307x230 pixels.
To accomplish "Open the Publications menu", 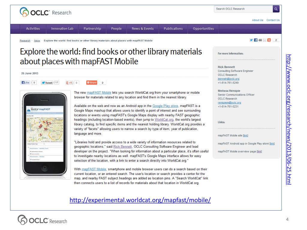I will tap(173, 28).
